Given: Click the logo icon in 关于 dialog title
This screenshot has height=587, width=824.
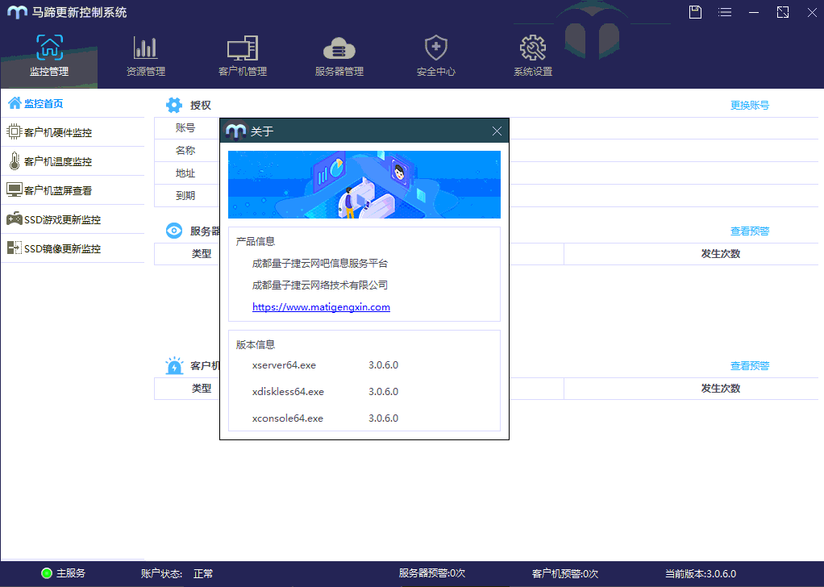Looking at the screenshot, I should click(x=235, y=131).
